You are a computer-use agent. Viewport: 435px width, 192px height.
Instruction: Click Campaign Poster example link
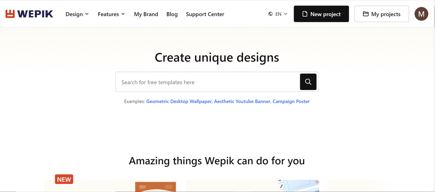pyautogui.click(x=291, y=101)
